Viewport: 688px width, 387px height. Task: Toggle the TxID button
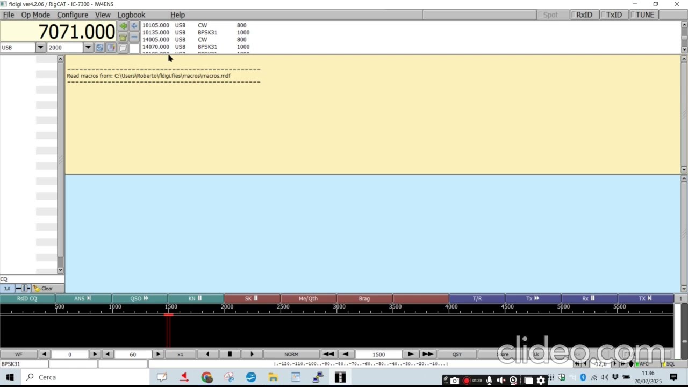(614, 15)
